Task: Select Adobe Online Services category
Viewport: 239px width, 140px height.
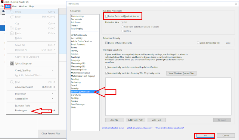Action: click(81, 41)
